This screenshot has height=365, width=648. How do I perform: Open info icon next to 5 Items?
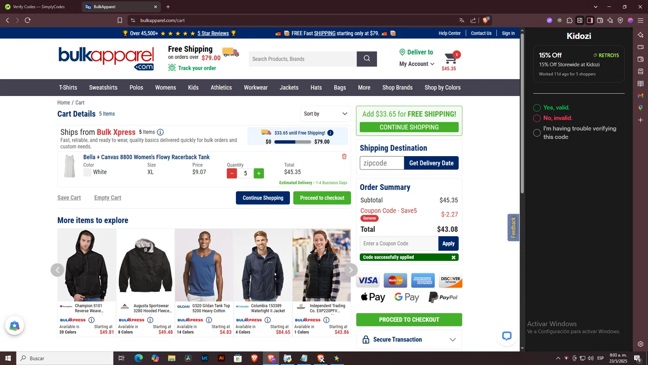click(160, 132)
